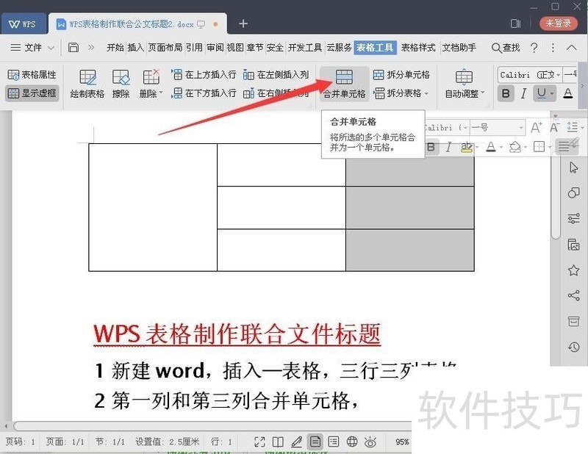Open the Document Assistant (文档助手) tab
The height and width of the screenshot is (454, 588).
point(459,47)
